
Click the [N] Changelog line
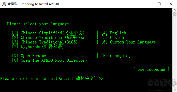point(116,56)
